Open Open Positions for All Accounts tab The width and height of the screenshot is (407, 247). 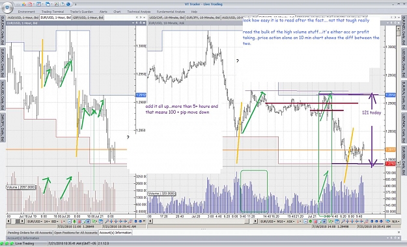coord(76,233)
